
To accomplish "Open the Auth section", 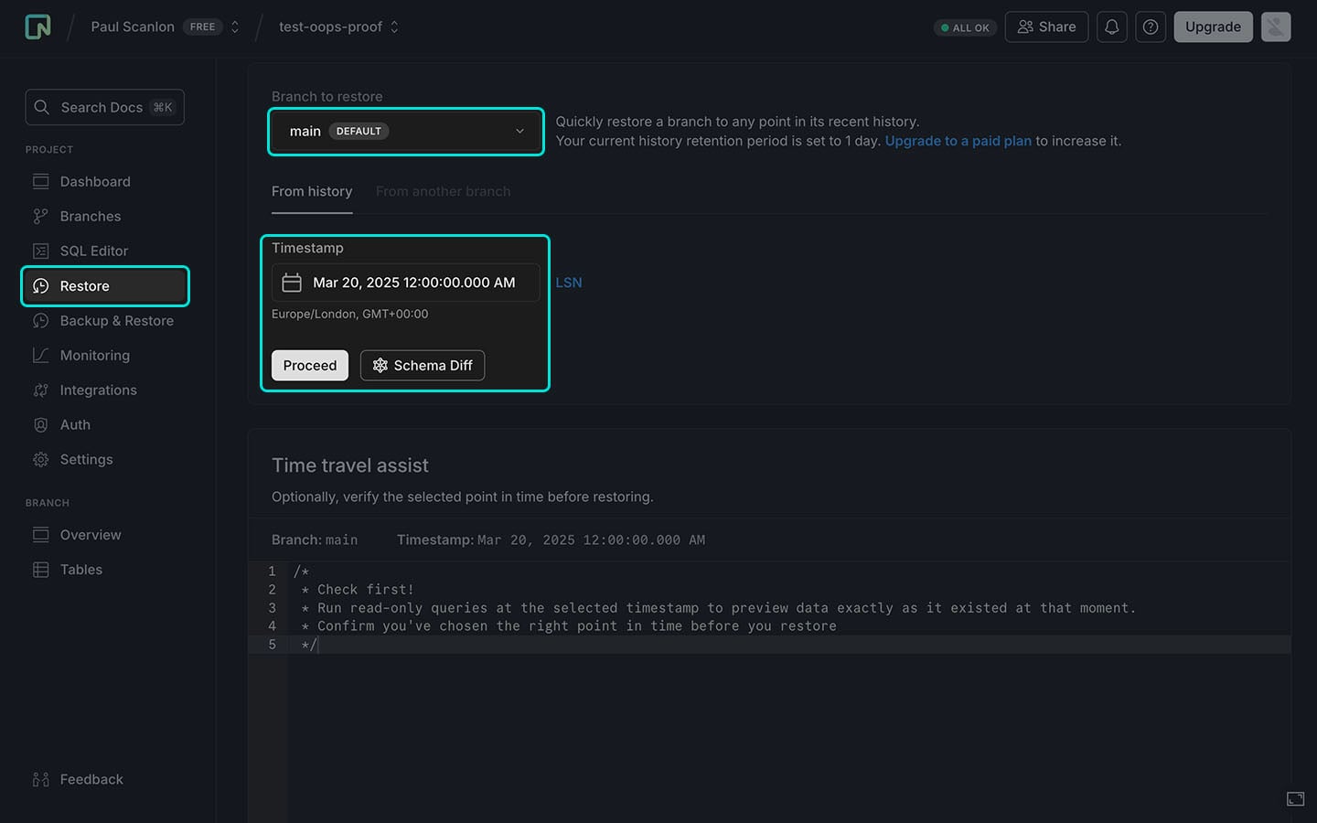I will (73, 424).
